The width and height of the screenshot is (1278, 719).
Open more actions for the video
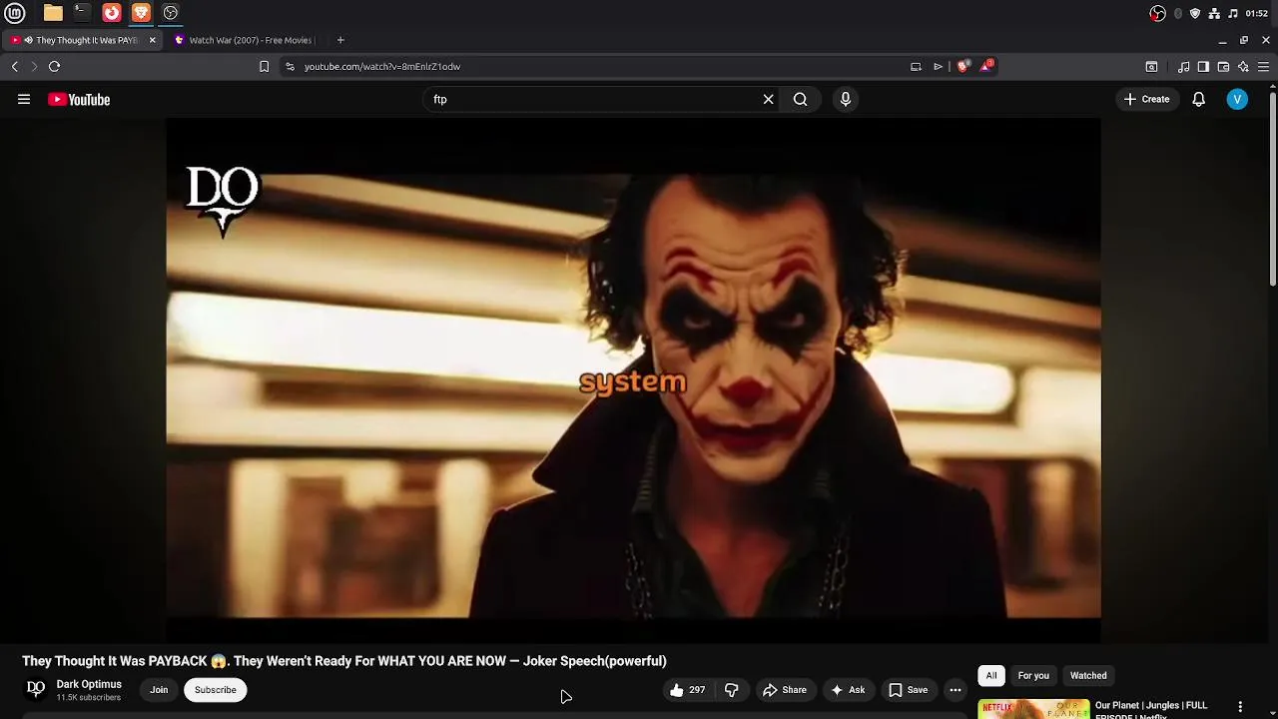[956, 690]
